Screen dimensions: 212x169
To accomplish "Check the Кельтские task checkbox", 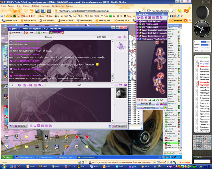I will pyautogui.click(x=196, y=79).
